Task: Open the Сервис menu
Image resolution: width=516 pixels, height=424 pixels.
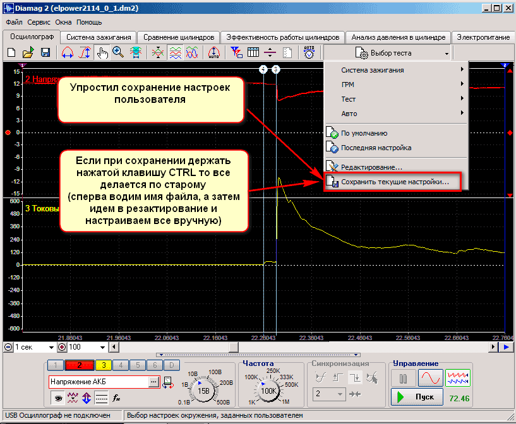Action: (39, 22)
